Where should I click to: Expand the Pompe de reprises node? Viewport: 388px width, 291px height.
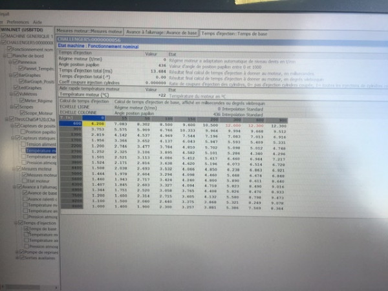click(x=17, y=252)
